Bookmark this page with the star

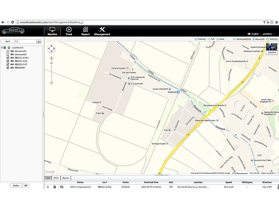pyautogui.click(x=272, y=22)
